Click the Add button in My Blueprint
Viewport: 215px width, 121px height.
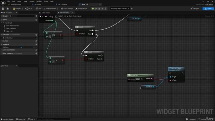[5, 16]
